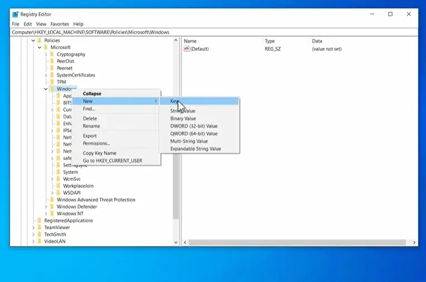Choose Collapse in the context menu
The width and height of the screenshot is (426, 282).
pos(117,94)
